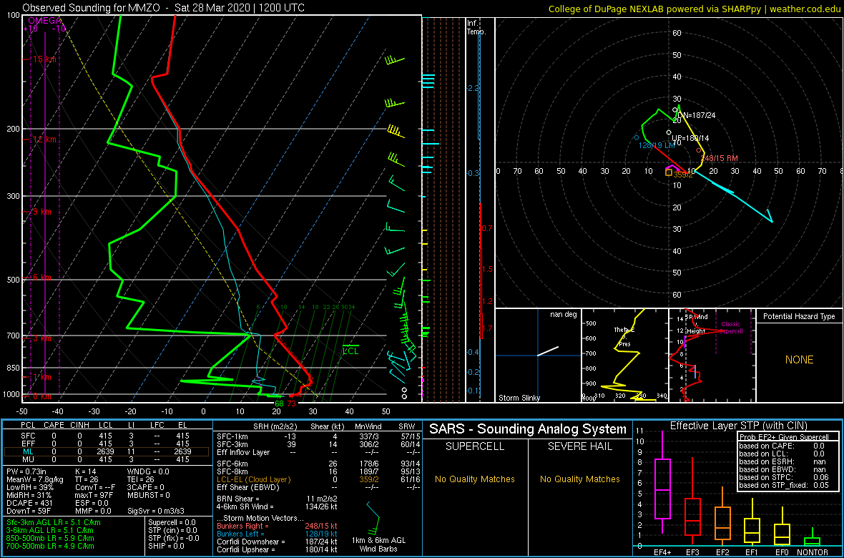Select the LCL-EL (Cloud Layer) row
This screenshot has height=558, width=844.
(x=318, y=479)
